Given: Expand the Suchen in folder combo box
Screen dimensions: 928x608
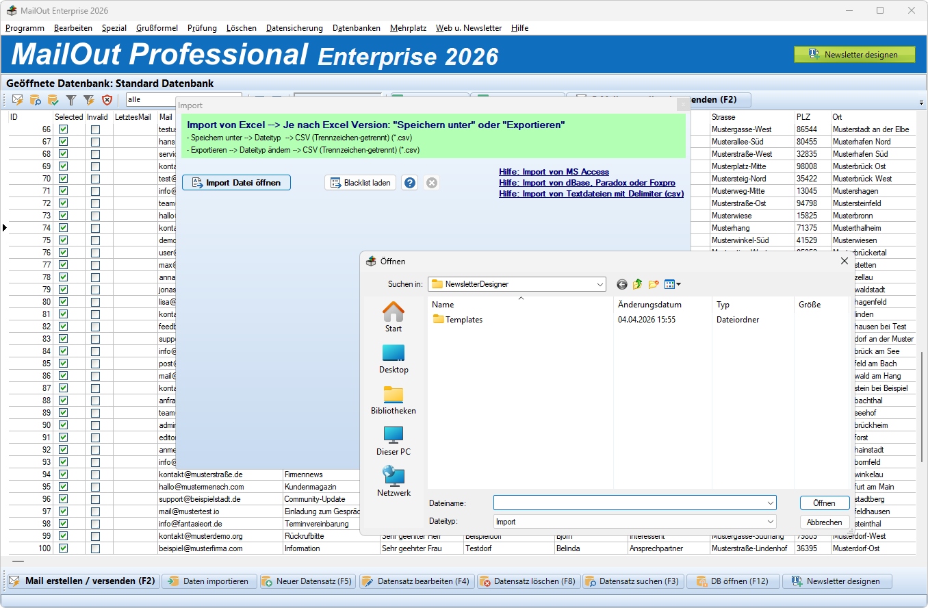Looking at the screenshot, I should tap(600, 284).
